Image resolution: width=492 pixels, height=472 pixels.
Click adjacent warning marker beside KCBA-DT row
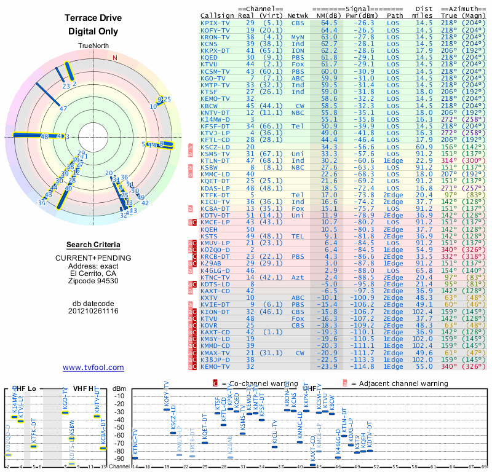[190, 209]
